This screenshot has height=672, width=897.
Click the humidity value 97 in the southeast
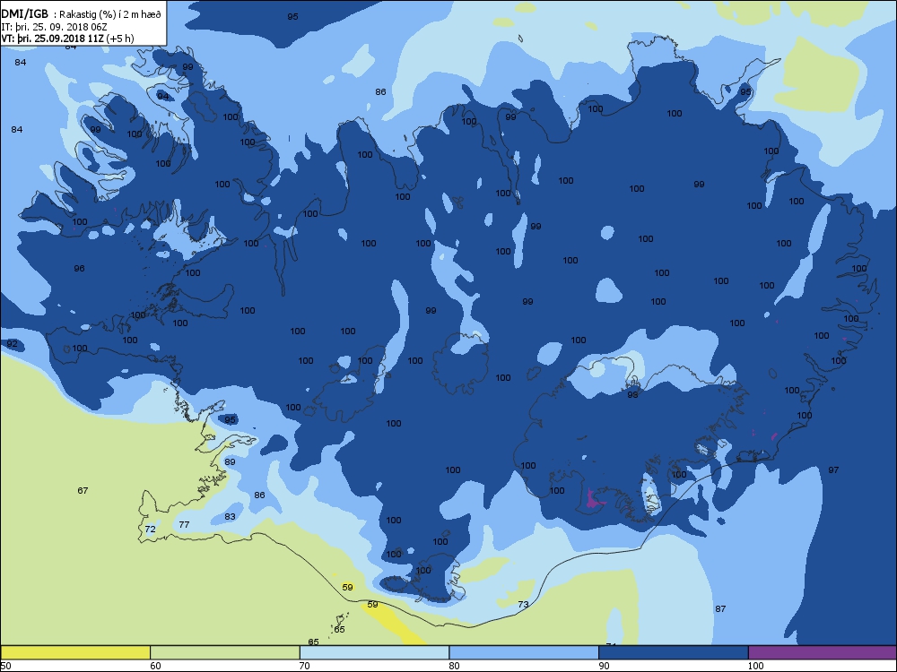coord(833,470)
